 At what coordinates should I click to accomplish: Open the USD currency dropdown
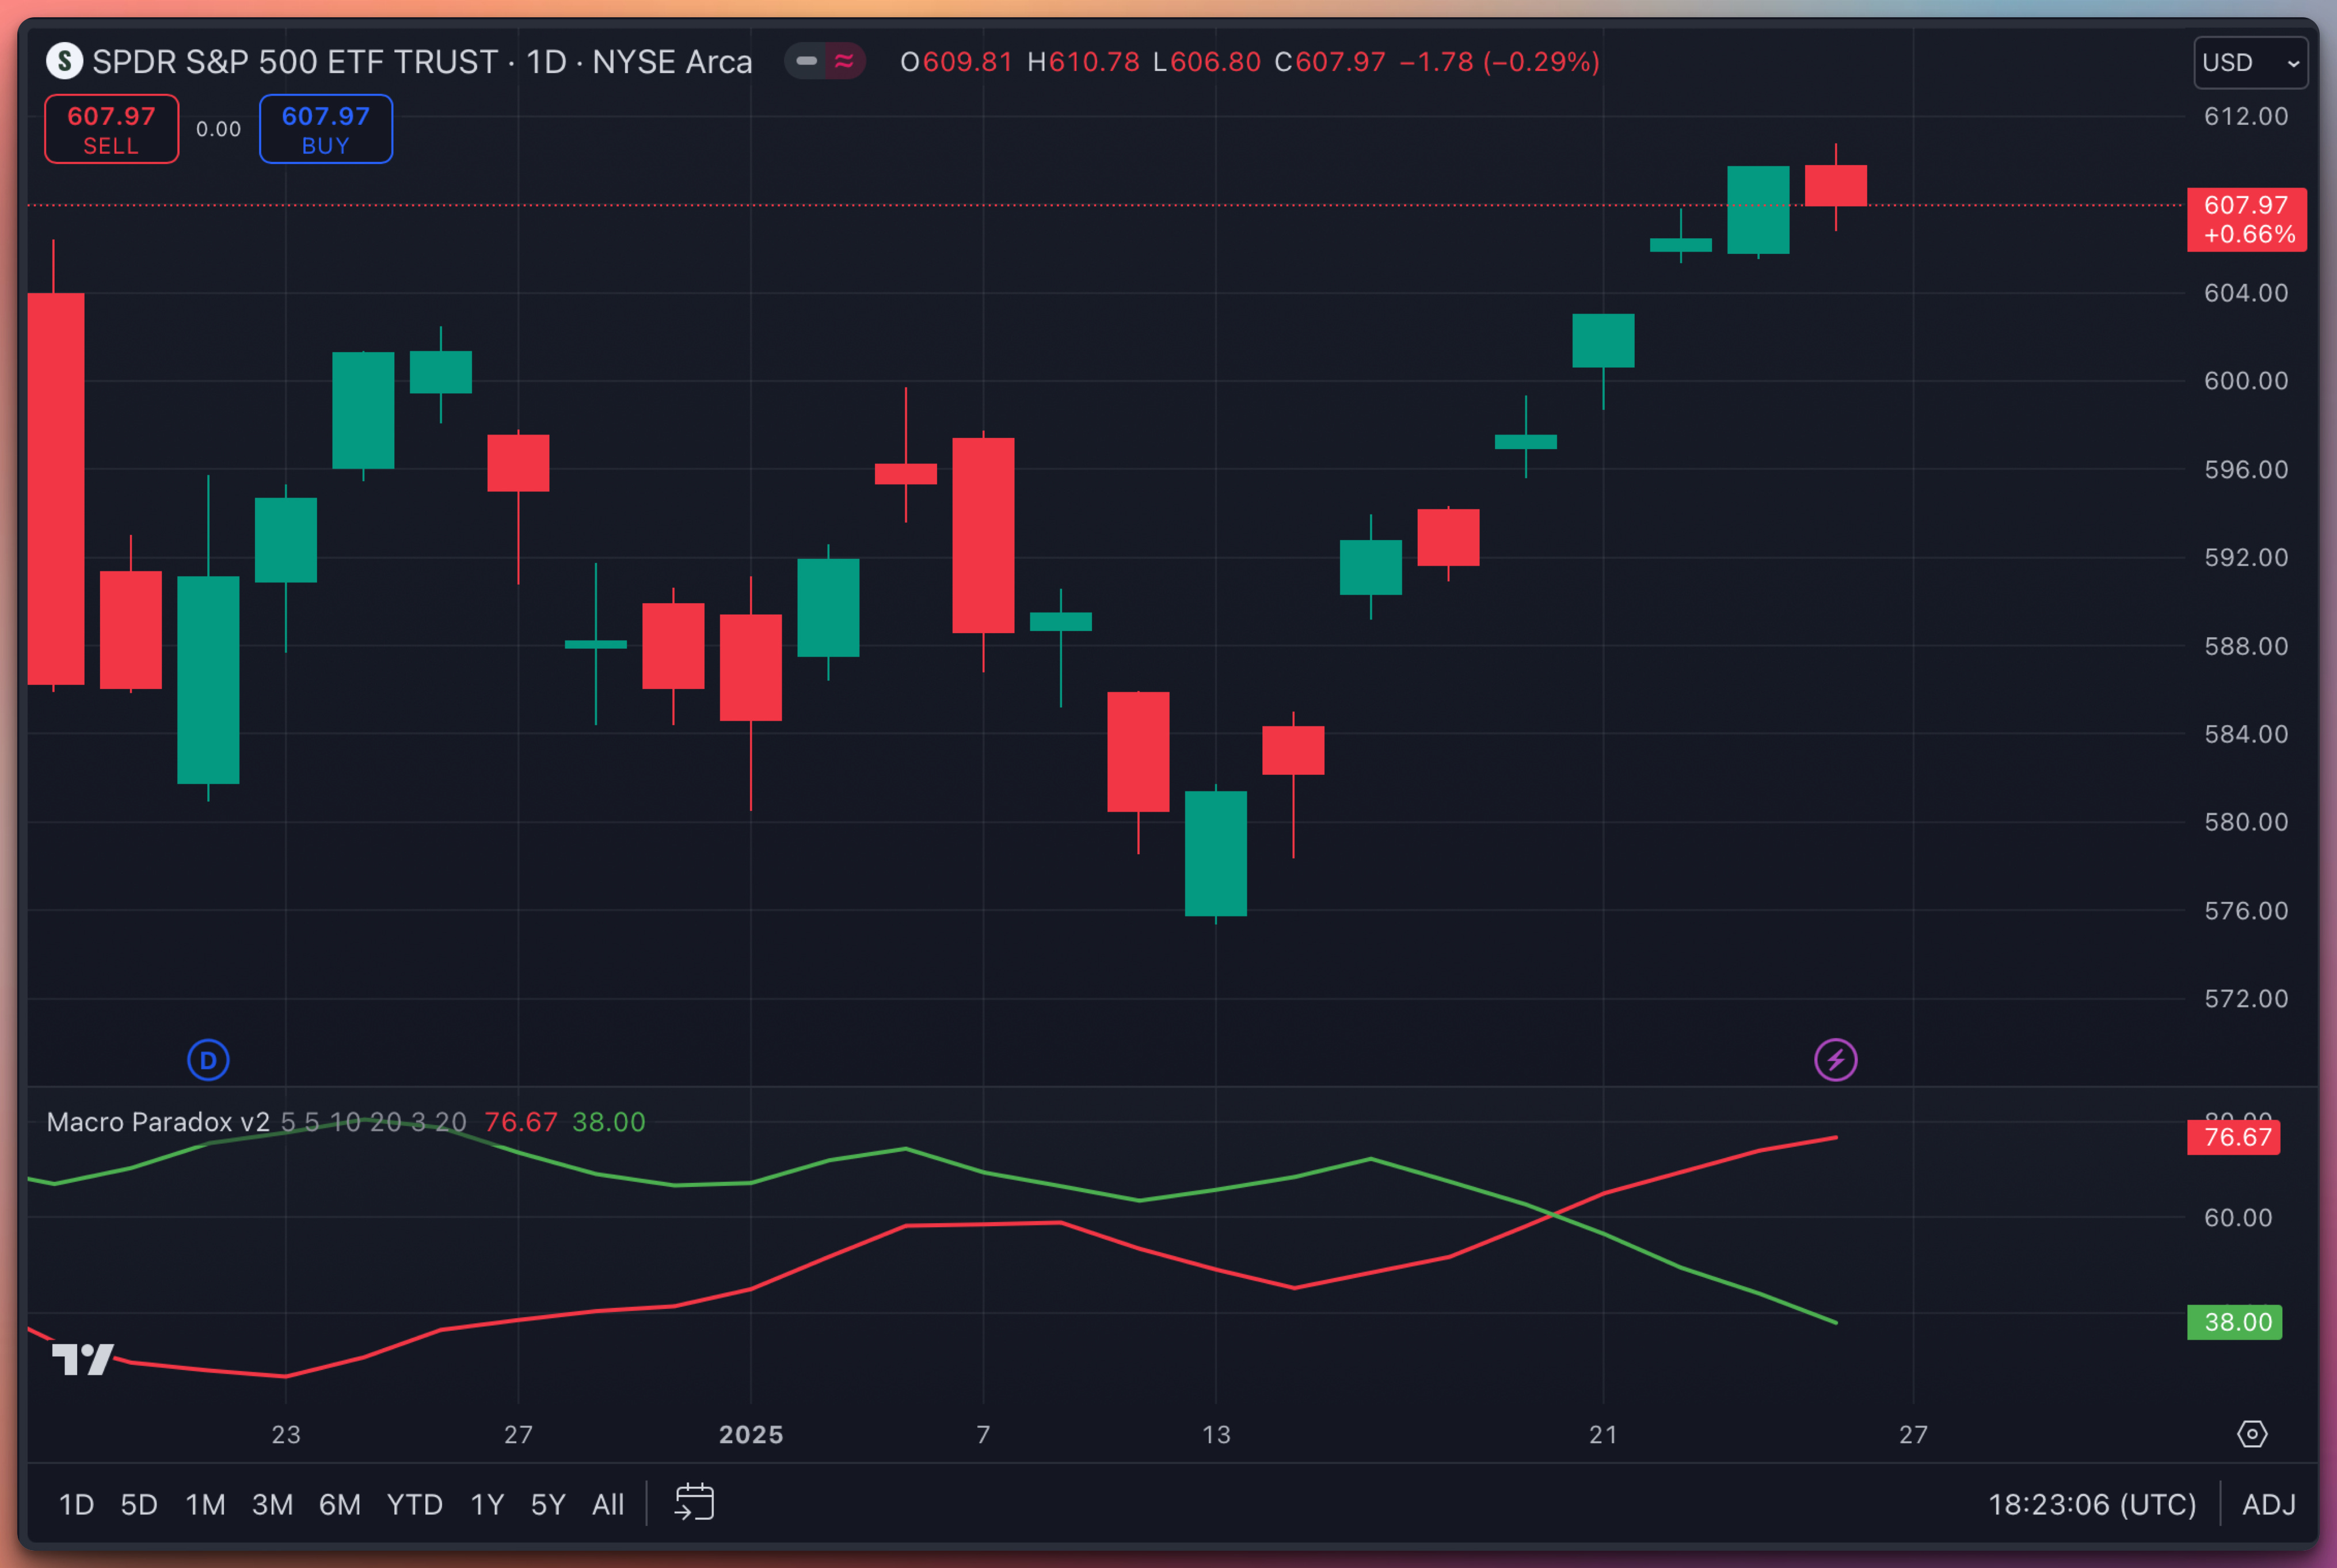pos(2251,63)
